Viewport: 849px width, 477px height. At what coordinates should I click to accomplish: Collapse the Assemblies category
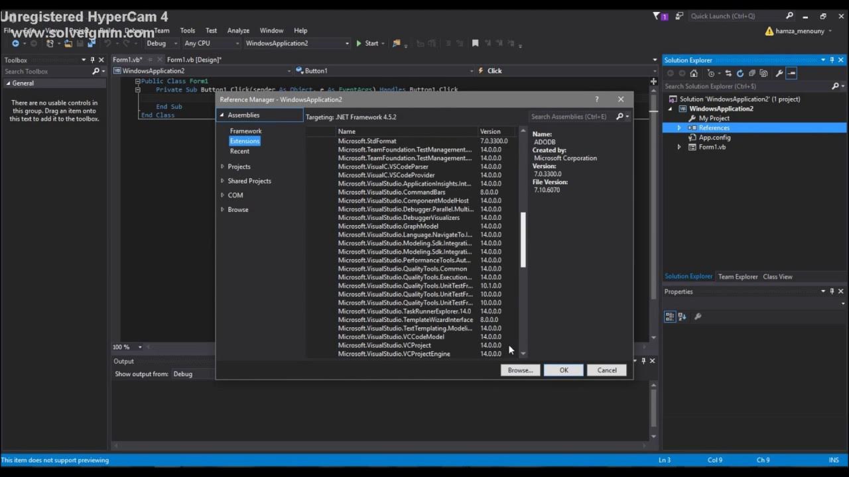222,115
